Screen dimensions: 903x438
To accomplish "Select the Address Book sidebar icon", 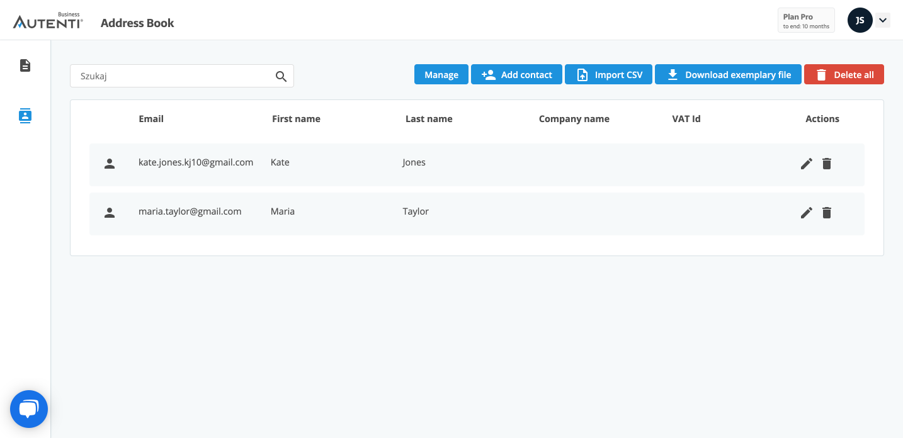I will (25, 116).
